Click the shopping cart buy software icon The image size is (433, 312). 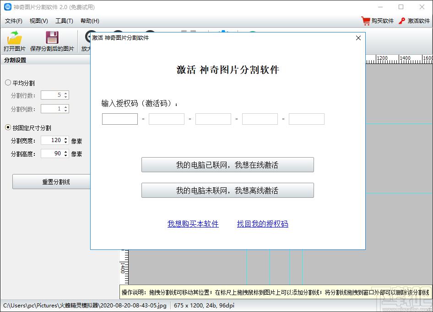click(x=366, y=21)
